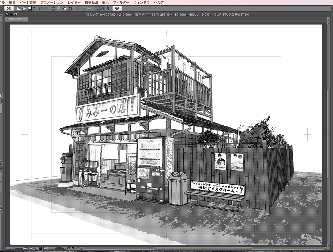Expand the save options arrows beside Save

34,9
